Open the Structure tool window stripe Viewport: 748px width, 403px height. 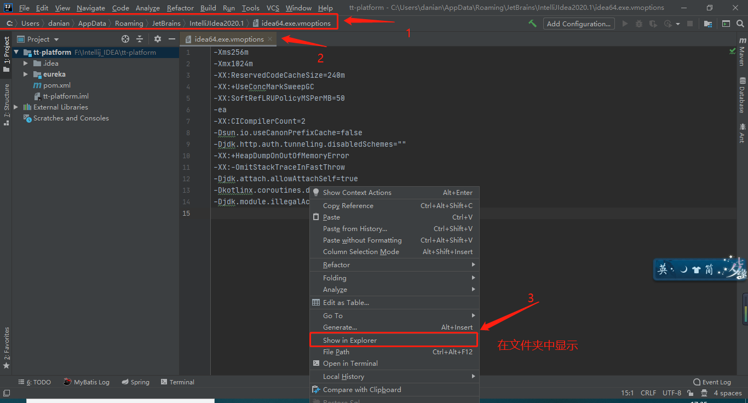(7, 104)
